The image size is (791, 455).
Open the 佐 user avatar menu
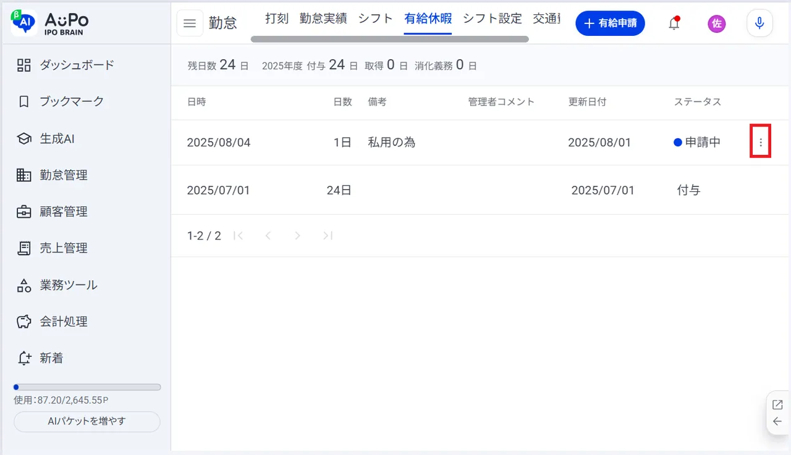tap(717, 23)
